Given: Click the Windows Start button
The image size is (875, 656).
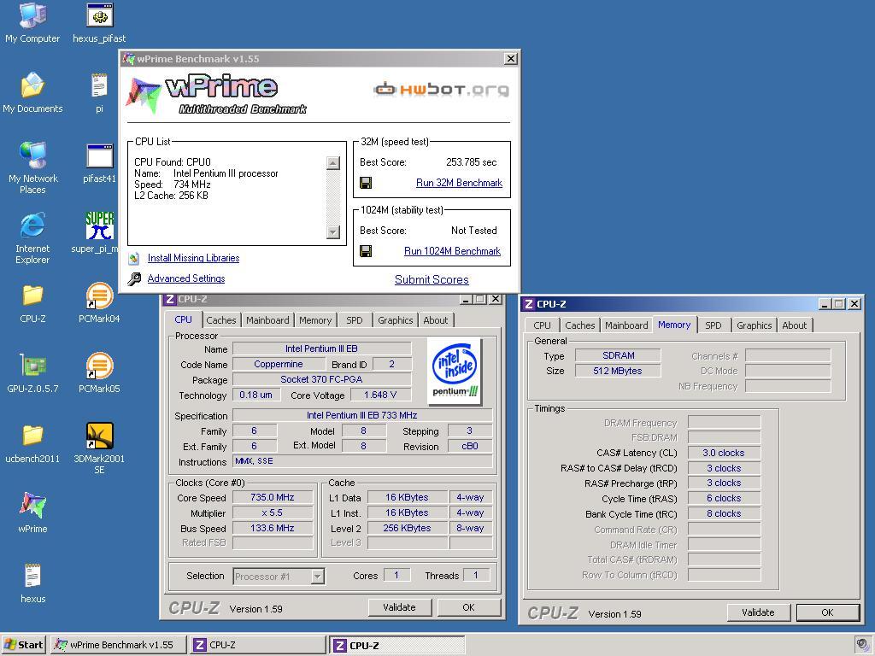Looking at the screenshot, I should (24, 645).
